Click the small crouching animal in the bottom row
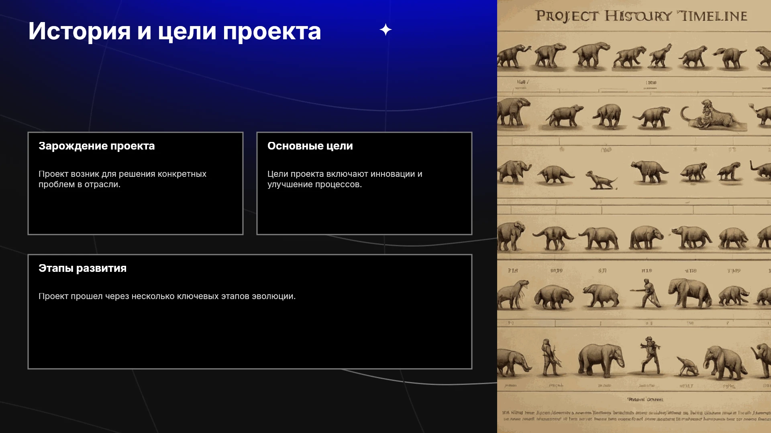Image resolution: width=771 pixels, height=433 pixels. click(688, 366)
